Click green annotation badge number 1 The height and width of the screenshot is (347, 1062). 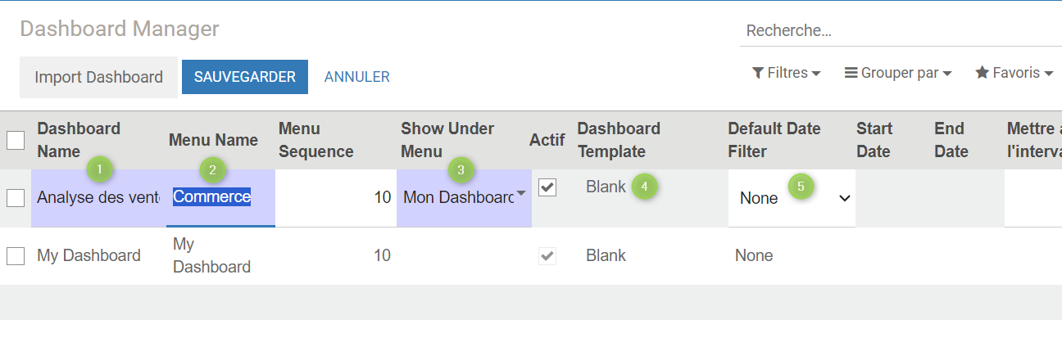click(100, 169)
